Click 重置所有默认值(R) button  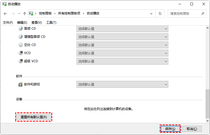tap(34, 117)
